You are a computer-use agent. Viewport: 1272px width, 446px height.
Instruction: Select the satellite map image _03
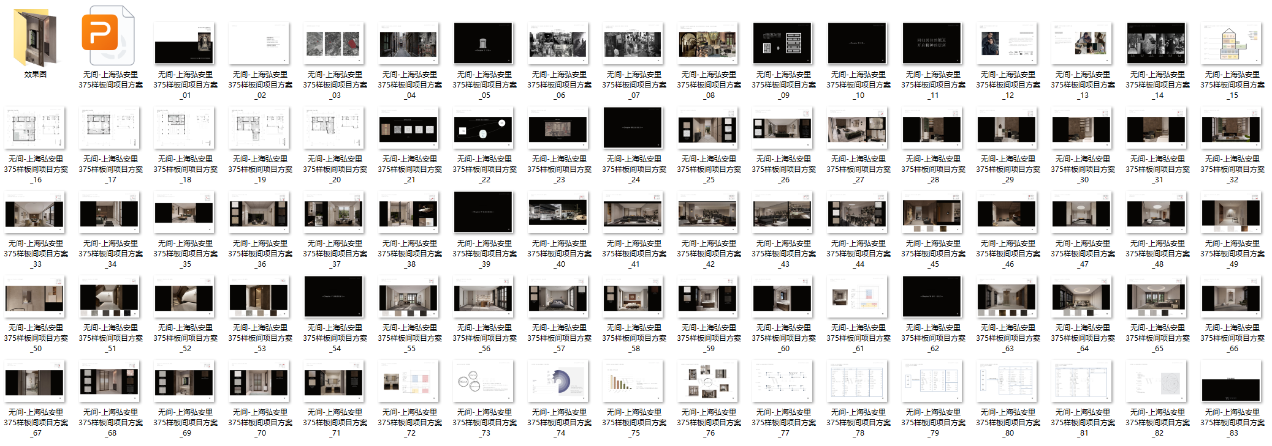click(334, 44)
